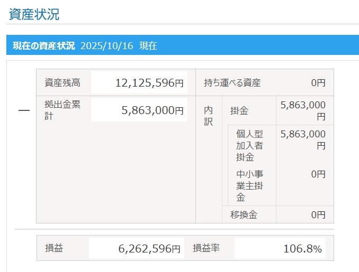This screenshot has width=359, height=272.
Task: Select the 個人型加入者掛金 label
Action: (x=249, y=146)
